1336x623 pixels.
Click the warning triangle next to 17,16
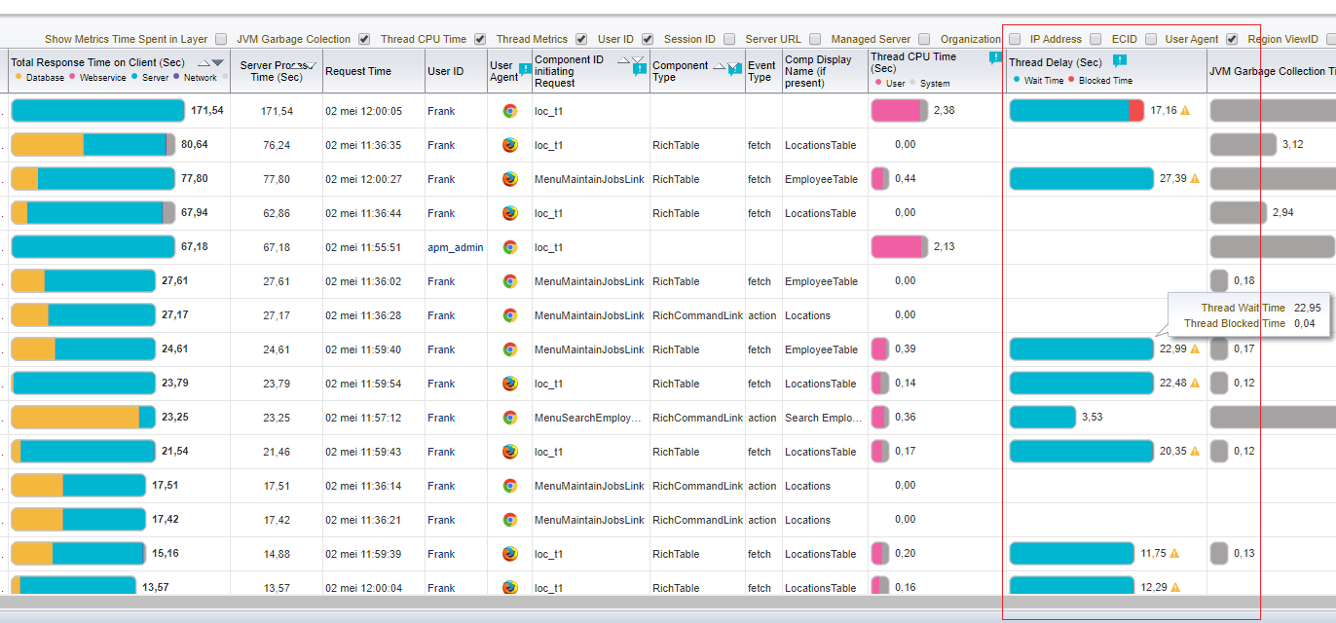(1185, 111)
